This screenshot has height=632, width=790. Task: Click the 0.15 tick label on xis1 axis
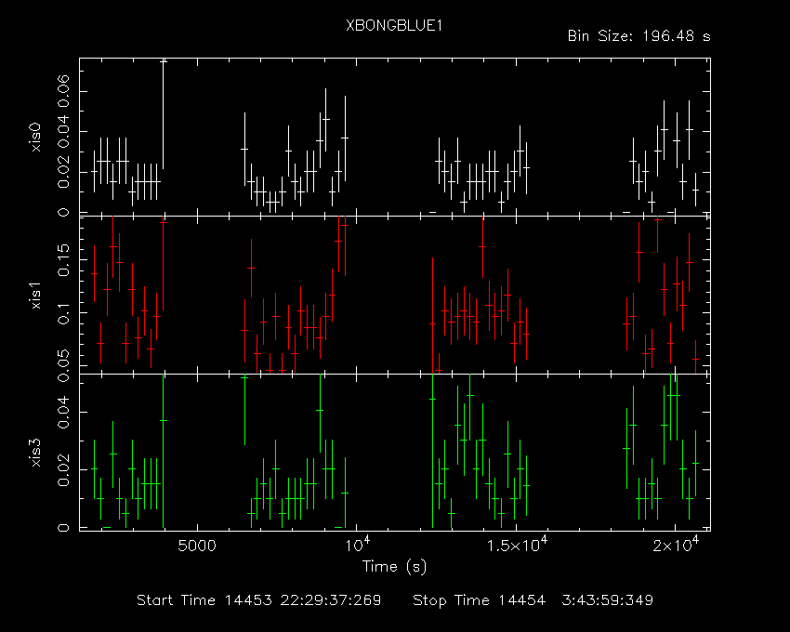click(64, 260)
